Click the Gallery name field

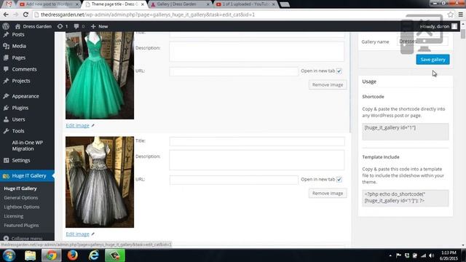[422, 41]
